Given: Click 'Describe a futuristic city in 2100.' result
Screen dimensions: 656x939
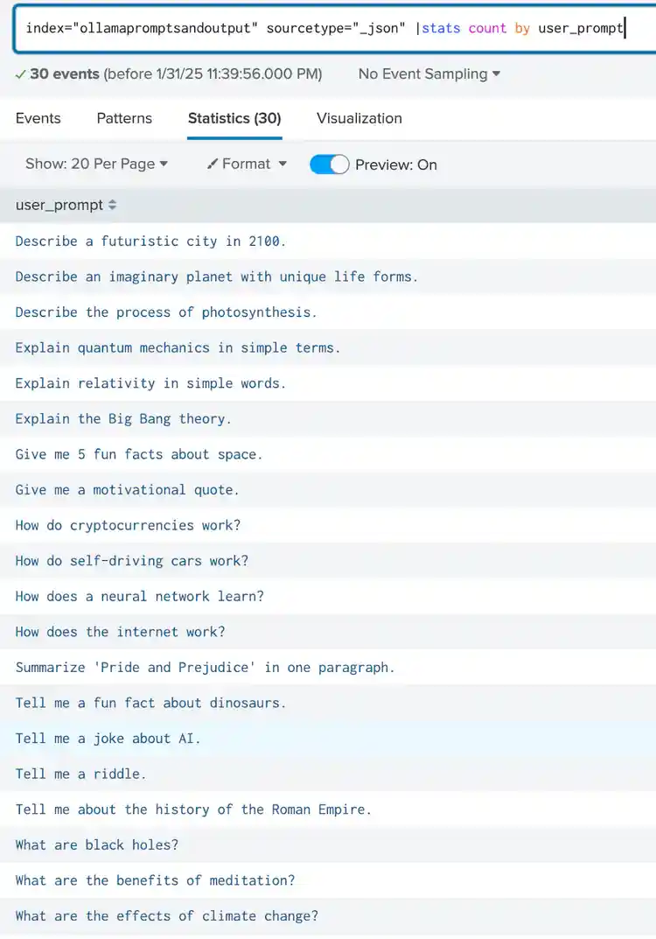Looking at the screenshot, I should tap(150, 242).
